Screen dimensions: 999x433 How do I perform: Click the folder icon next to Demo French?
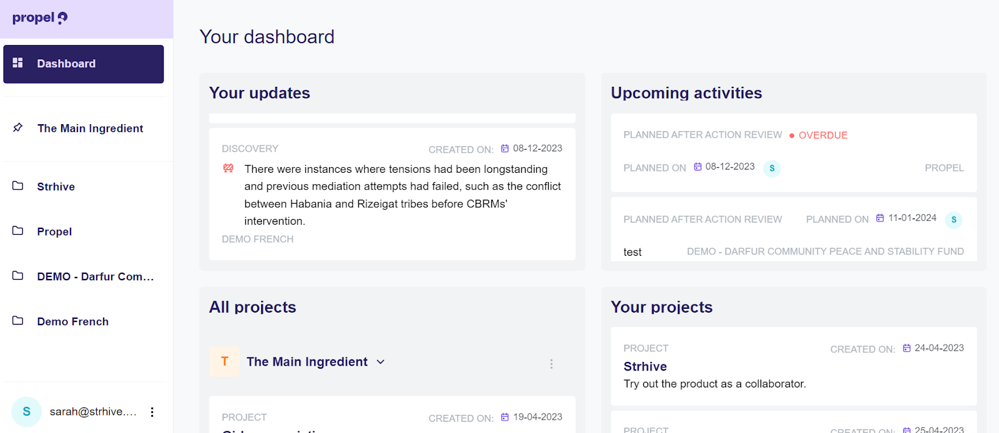coord(18,321)
